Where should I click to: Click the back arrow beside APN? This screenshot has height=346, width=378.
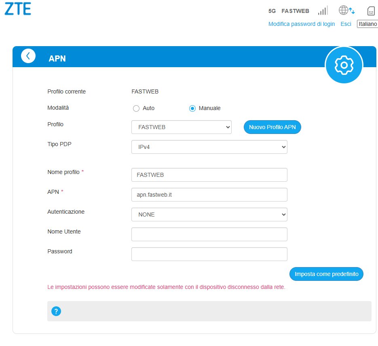coord(28,56)
